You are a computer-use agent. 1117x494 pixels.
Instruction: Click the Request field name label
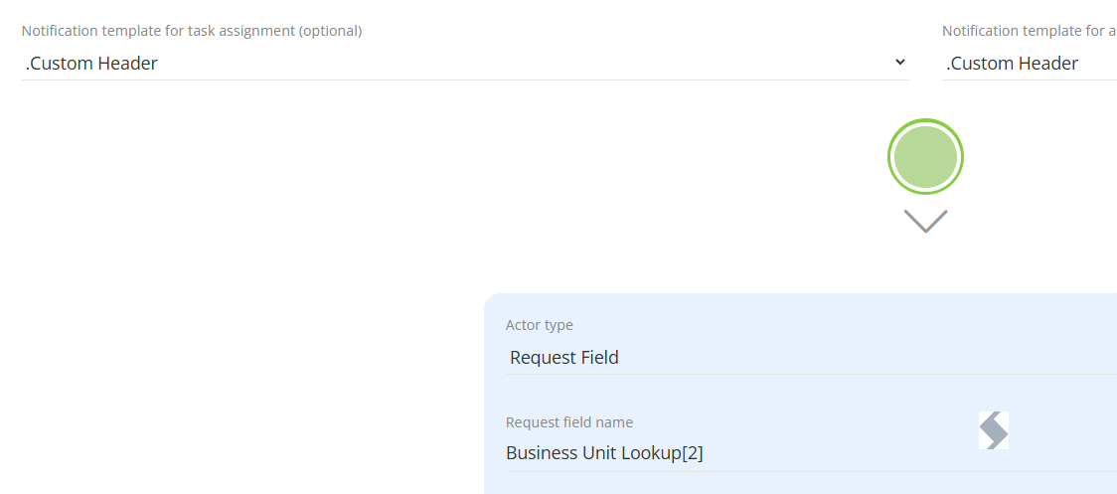point(569,422)
